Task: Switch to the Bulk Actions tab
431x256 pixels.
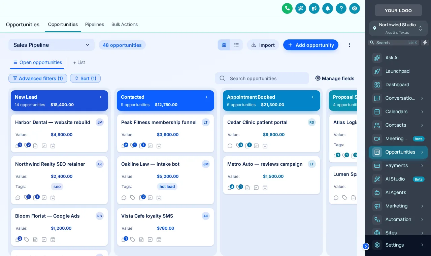Action: click(125, 24)
